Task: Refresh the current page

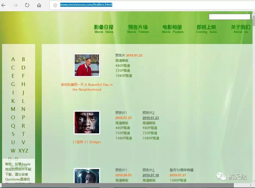Action: pos(27,5)
